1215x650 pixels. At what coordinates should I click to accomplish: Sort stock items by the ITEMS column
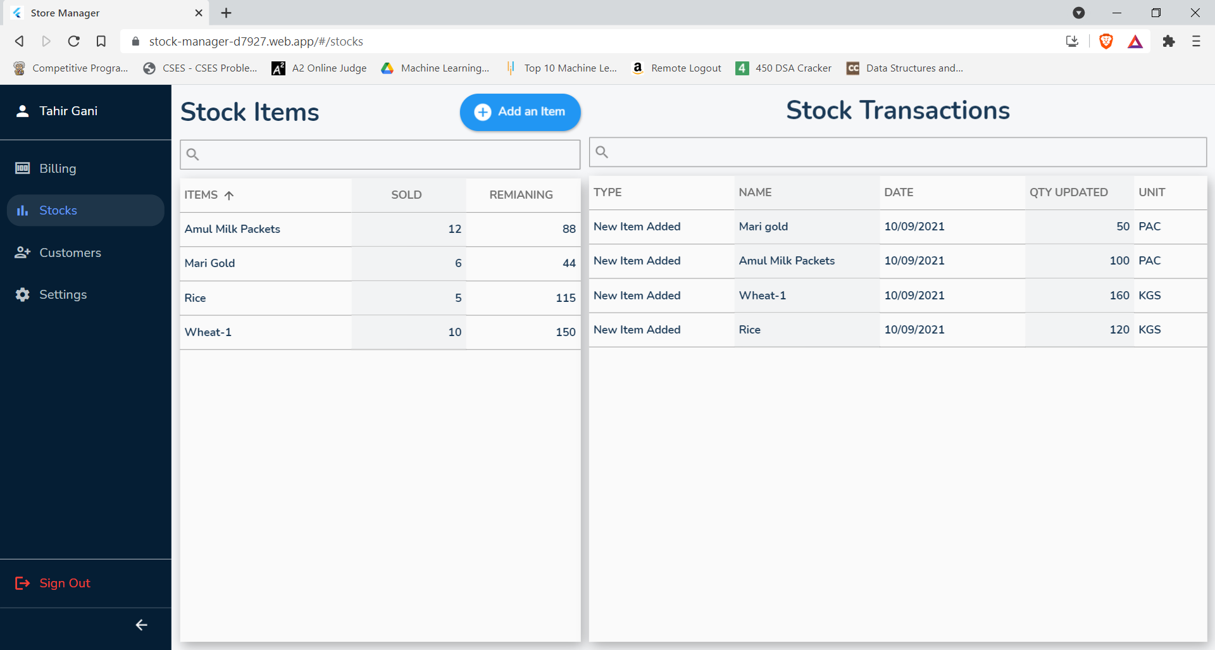[x=209, y=195]
